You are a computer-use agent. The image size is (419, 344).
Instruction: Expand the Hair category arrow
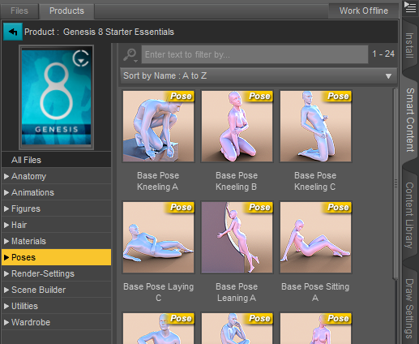(x=6, y=225)
